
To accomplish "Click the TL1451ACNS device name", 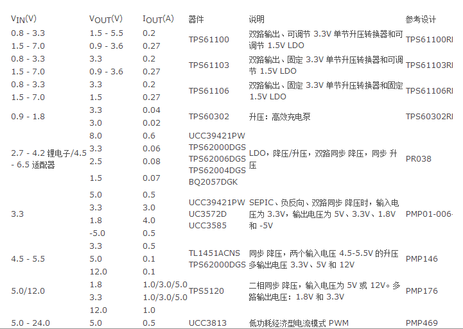I will point(214,253).
